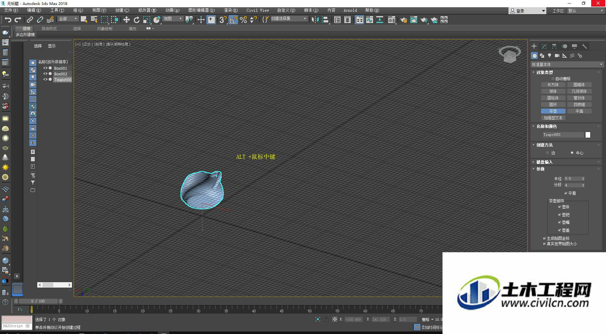Image resolution: width=606 pixels, height=334 pixels.
Task: Collapse the 参数 rollout
Action: tap(540, 169)
